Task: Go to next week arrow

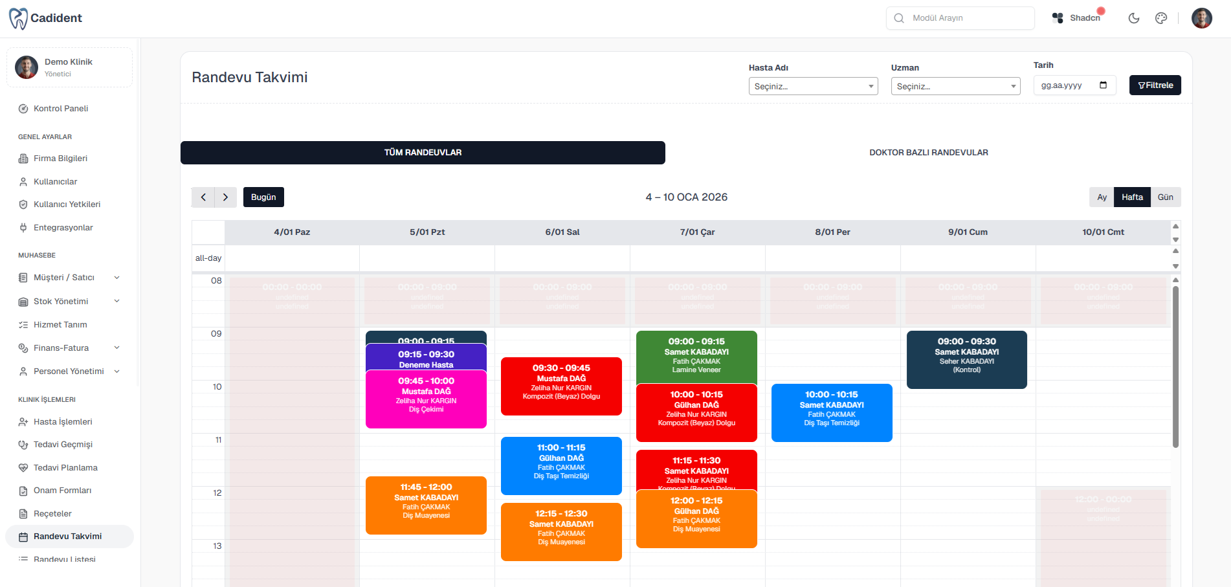Action: [225, 197]
